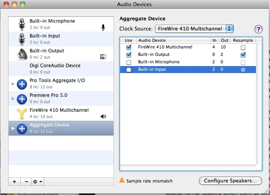Click default output speaker indicator on FireWire 410
The height and width of the screenshot is (195, 270).
tap(103, 116)
